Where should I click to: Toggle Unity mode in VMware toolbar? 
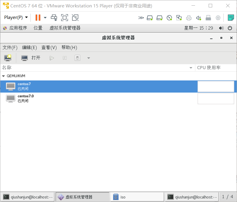coord(75,18)
